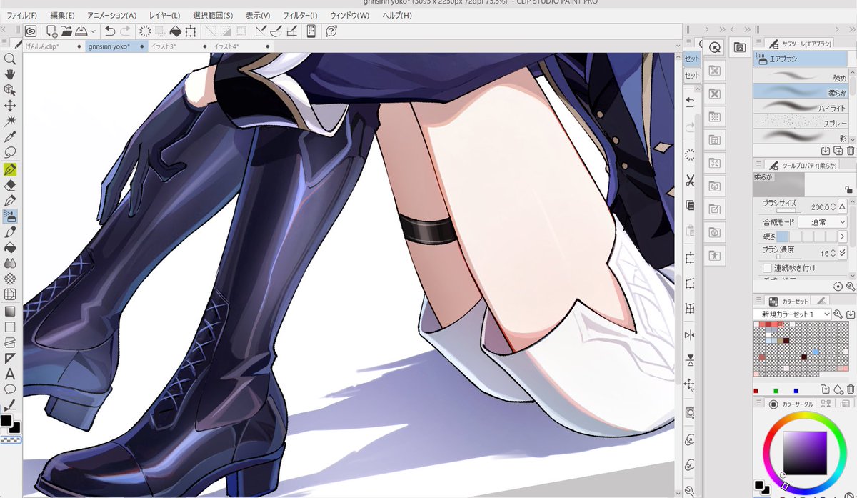Open the カラーセット panel tab
The width and height of the screenshot is (857, 498).
coord(786,301)
